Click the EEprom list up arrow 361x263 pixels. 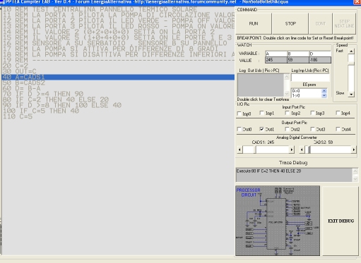[324, 91]
